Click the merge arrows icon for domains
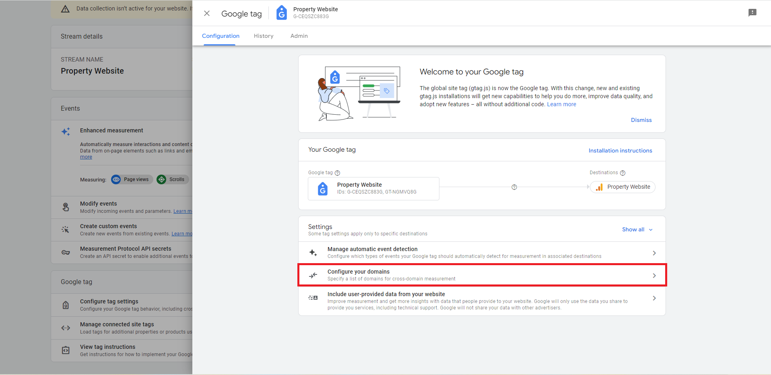The height and width of the screenshot is (375, 771). 313,275
